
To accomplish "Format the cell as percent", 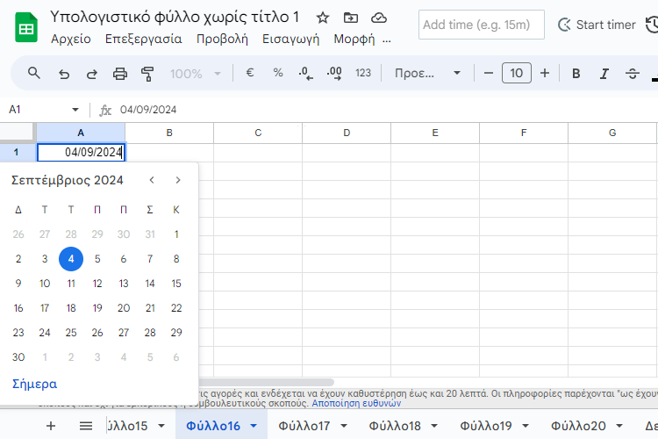I will coord(278,73).
